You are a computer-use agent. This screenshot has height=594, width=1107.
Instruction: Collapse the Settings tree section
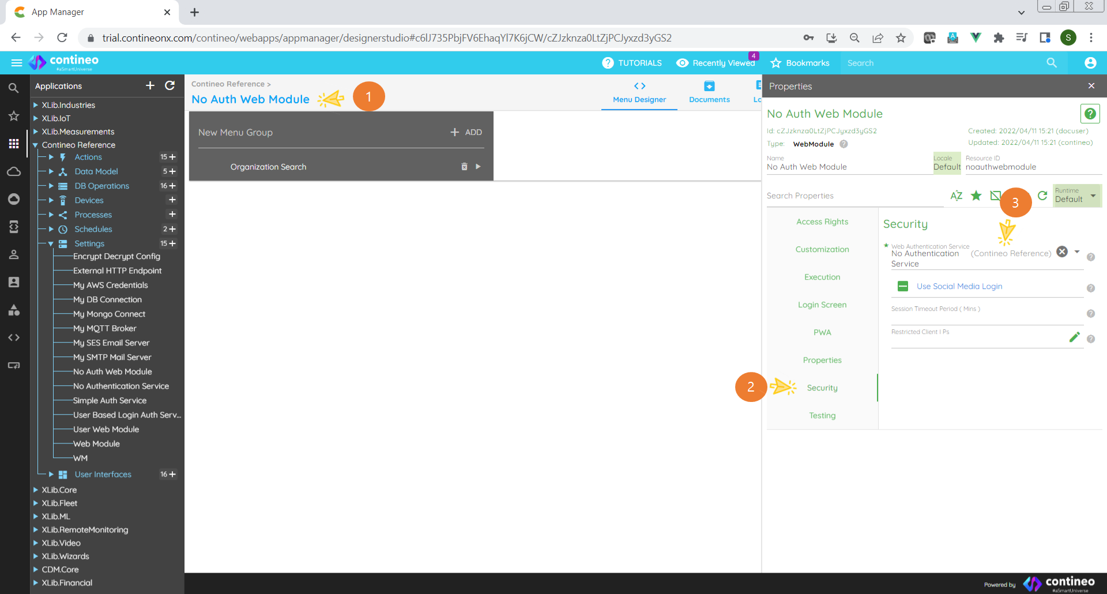pos(51,243)
